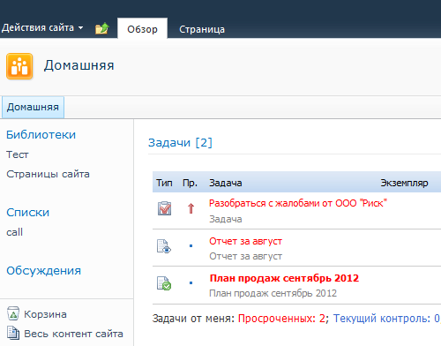
Task: Select the Домашняя navigation tab
Action: pos(33,107)
